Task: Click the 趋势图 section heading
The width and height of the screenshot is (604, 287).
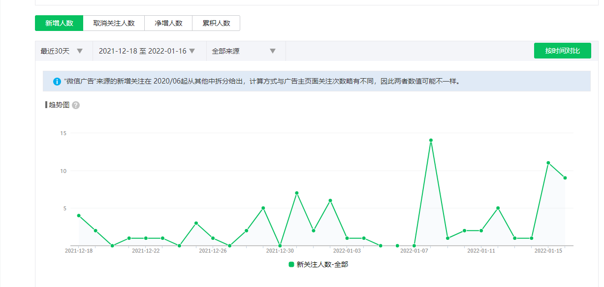Action: coord(59,105)
